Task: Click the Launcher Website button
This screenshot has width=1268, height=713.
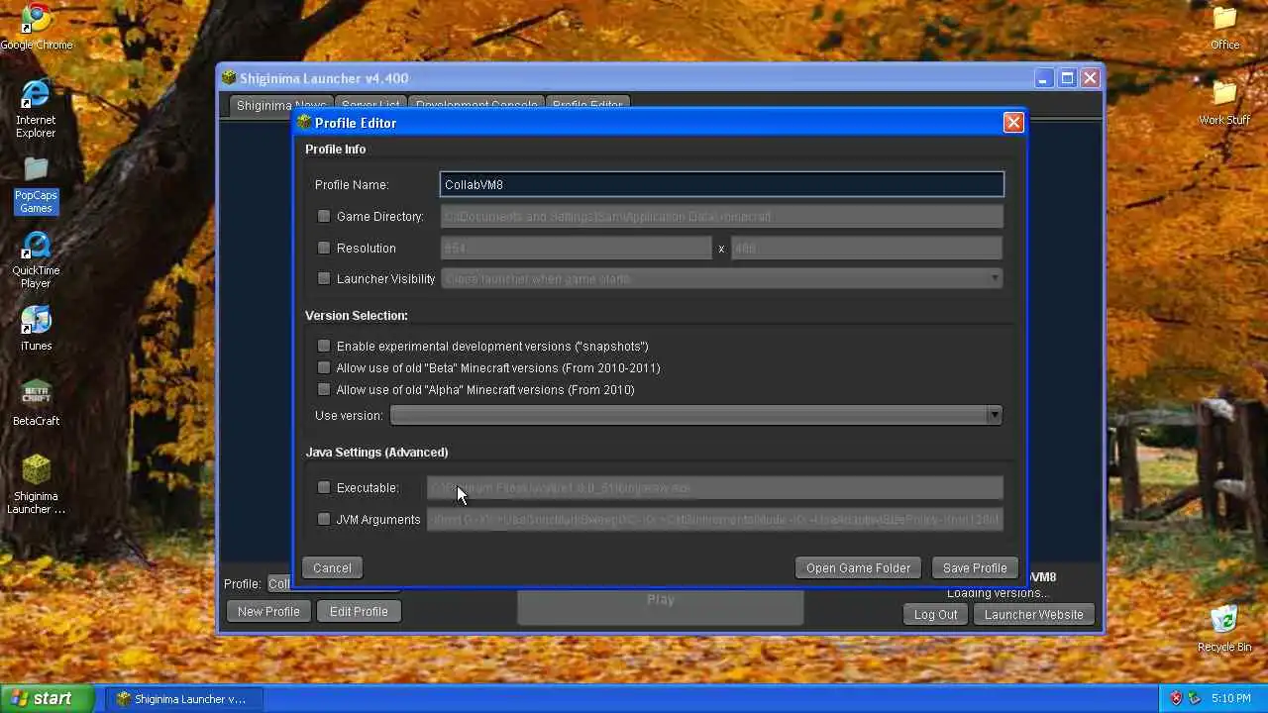Action: point(1034,614)
